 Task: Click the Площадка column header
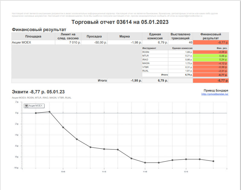pyautogui.click(x=33, y=37)
